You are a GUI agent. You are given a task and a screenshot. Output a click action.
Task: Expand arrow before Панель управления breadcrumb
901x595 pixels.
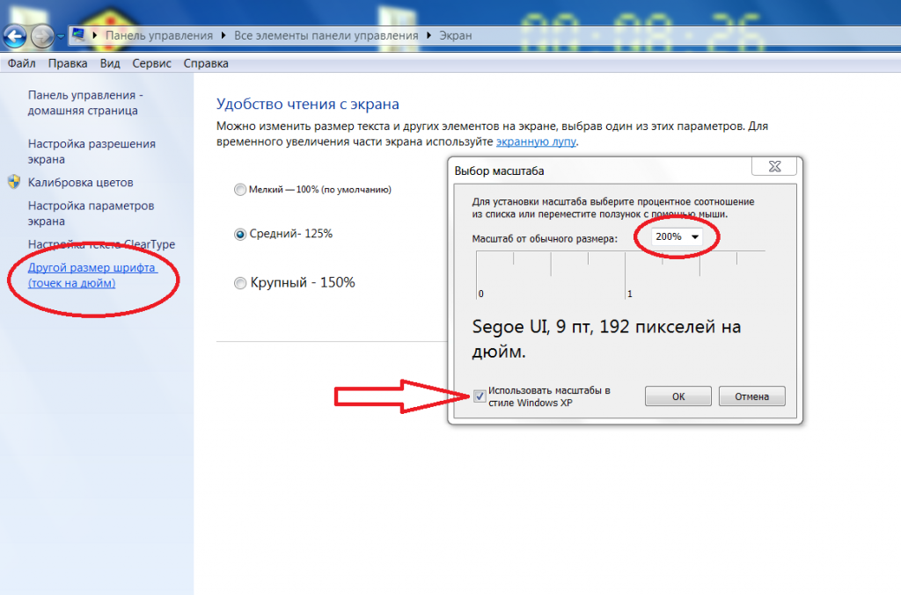pyautogui.click(x=95, y=35)
